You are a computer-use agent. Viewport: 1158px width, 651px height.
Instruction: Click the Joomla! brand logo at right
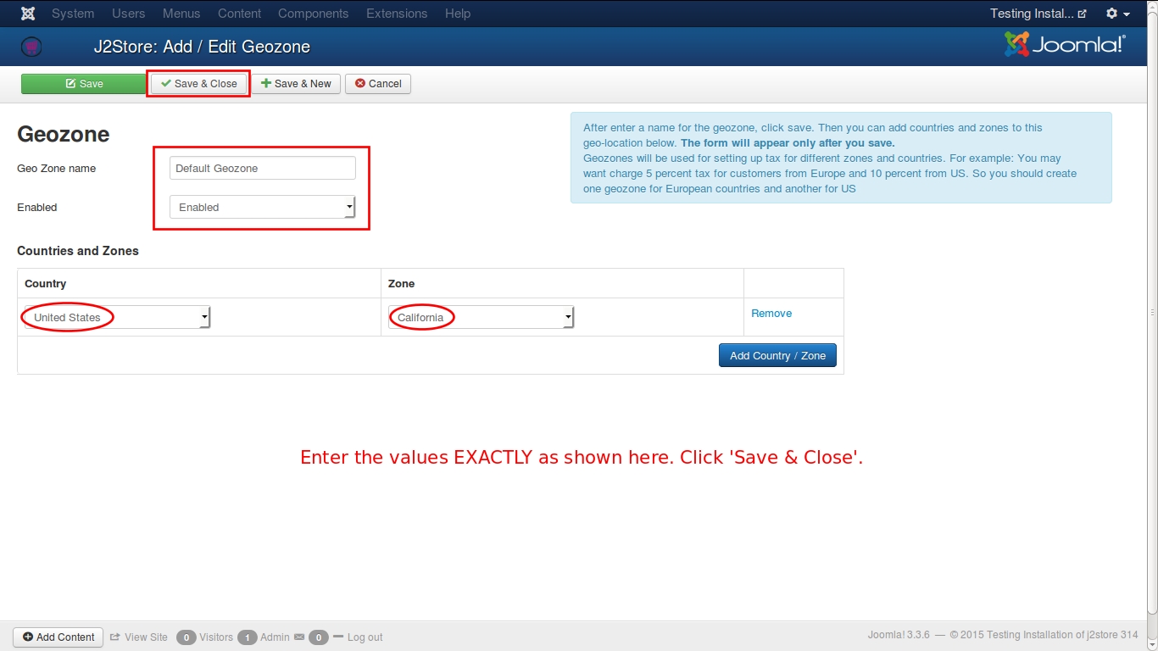pos(1065,45)
